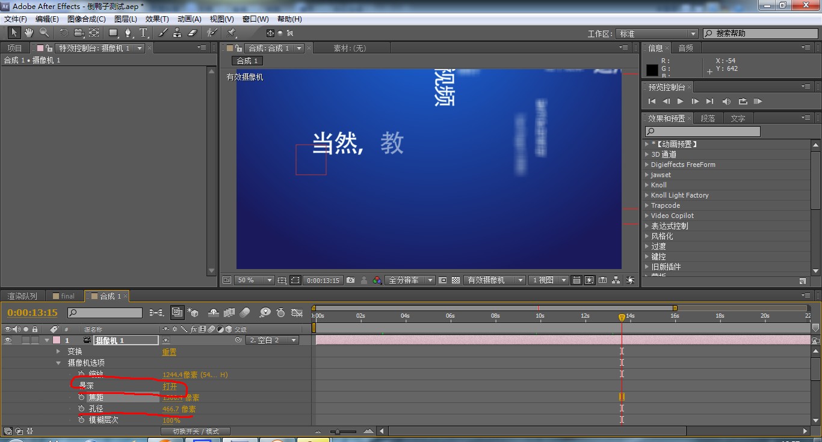Image resolution: width=822 pixels, height=442 pixels.
Task: Jump to first frame in preview controls
Action: [652, 101]
